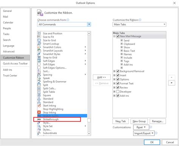Uncheck the New Mail Message tab checkbox
The width and height of the screenshot is (179, 146).
click(x=118, y=36)
